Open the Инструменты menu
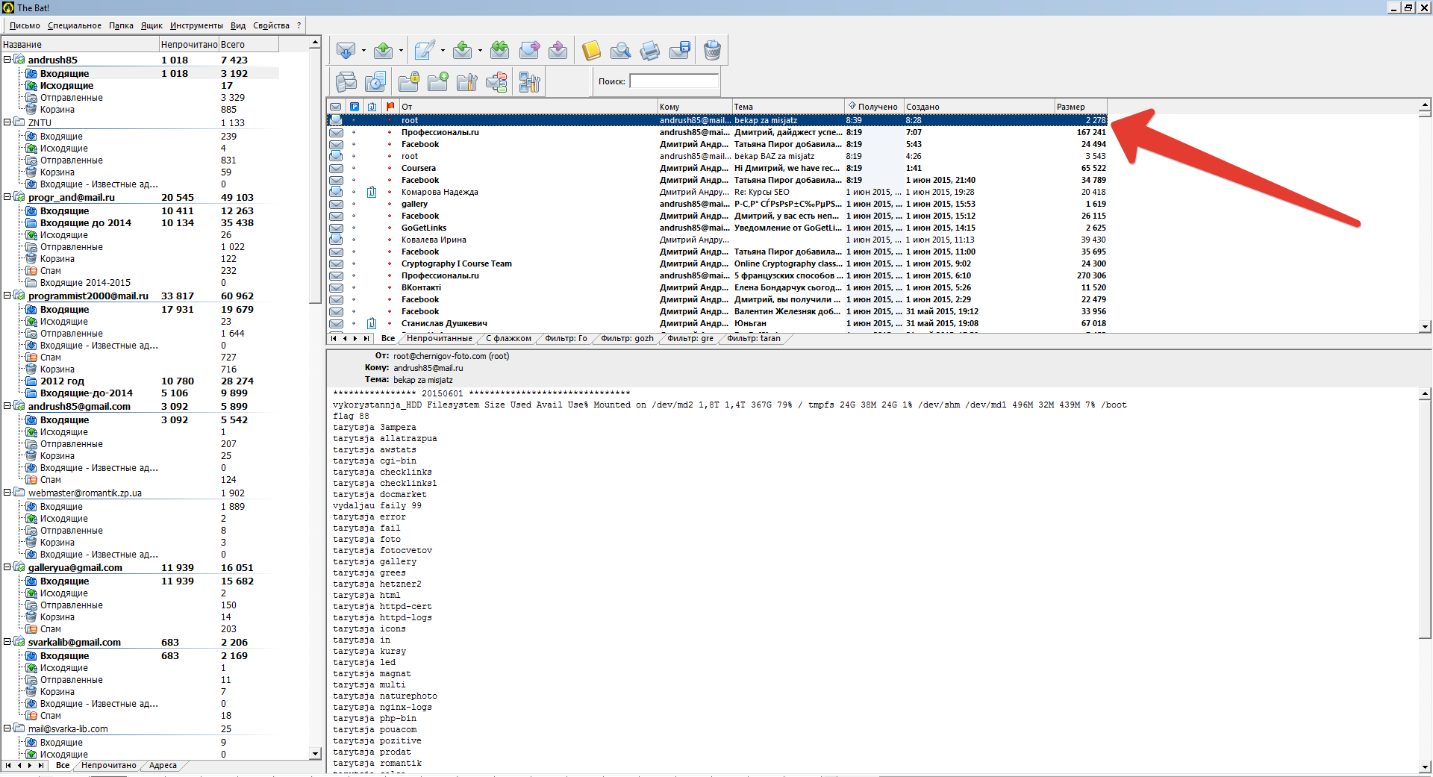 196,25
